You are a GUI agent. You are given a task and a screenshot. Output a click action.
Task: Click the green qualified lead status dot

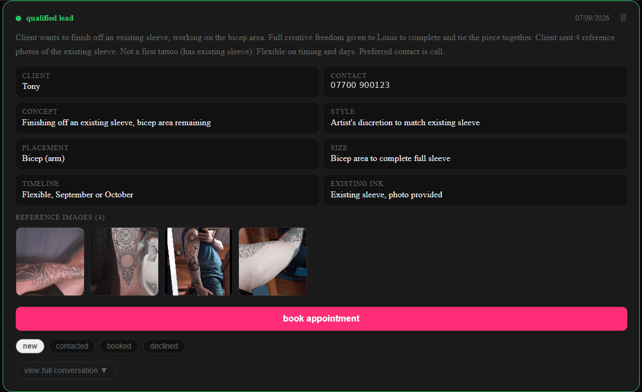pyautogui.click(x=18, y=18)
